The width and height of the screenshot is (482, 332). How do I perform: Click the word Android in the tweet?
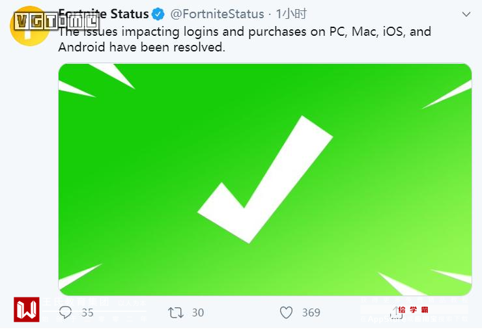[79, 47]
